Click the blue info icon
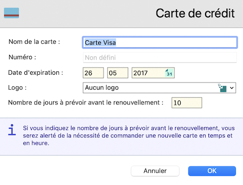The height and width of the screenshot is (185, 243). tap(12, 130)
